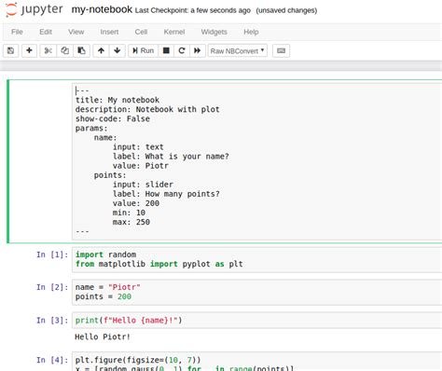Image resolution: width=442 pixels, height=371 pixels.
Task: Click line 'value: Piotr'
Action: pyautogui.click(x=141, y=166)
